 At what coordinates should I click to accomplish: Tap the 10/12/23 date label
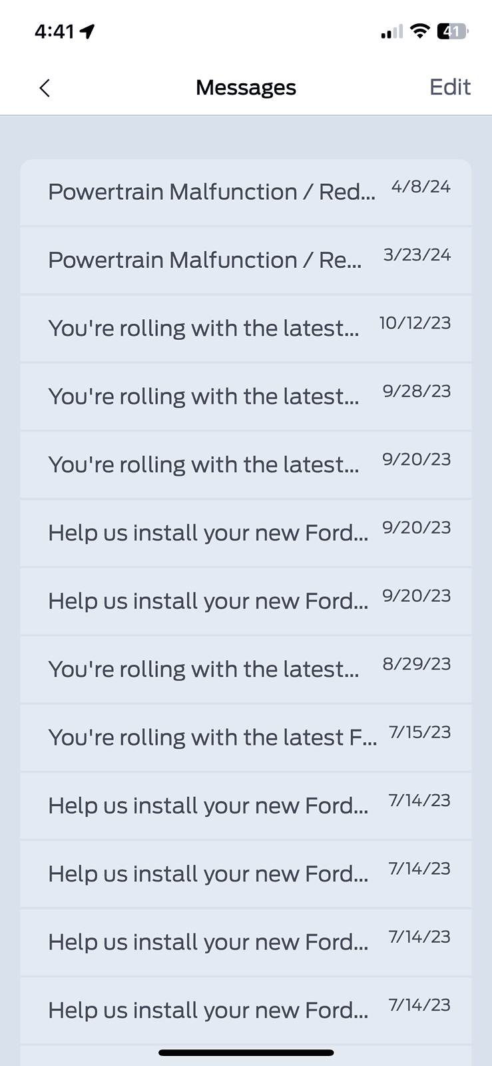pos(415,323)
